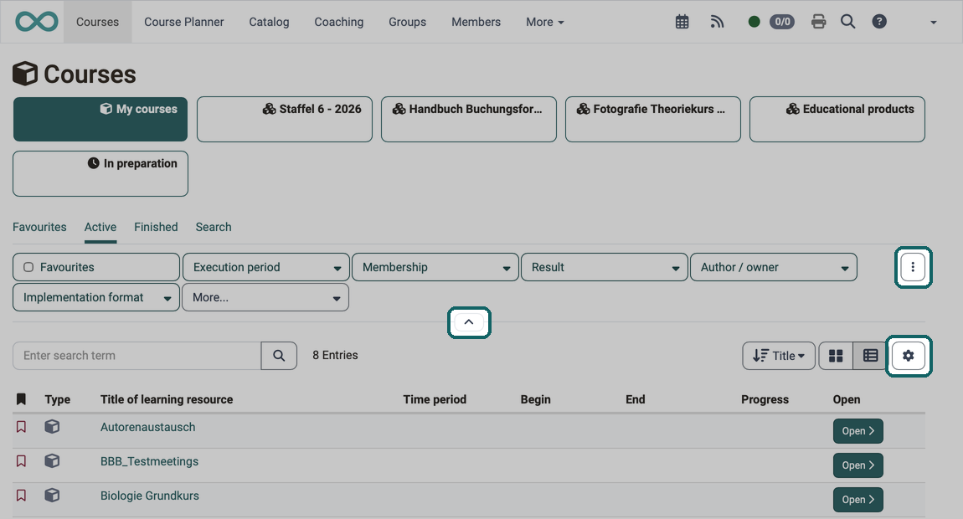
Task: Open the help question mark icon
Action: tap(879, 22)
